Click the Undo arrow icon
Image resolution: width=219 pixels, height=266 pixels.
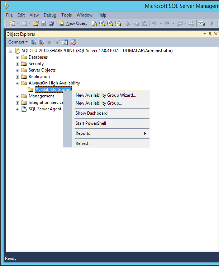(x=154, y=23)
